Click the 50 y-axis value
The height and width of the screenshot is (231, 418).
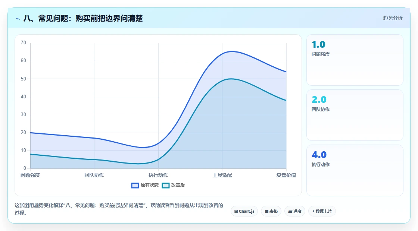point(24,79)
